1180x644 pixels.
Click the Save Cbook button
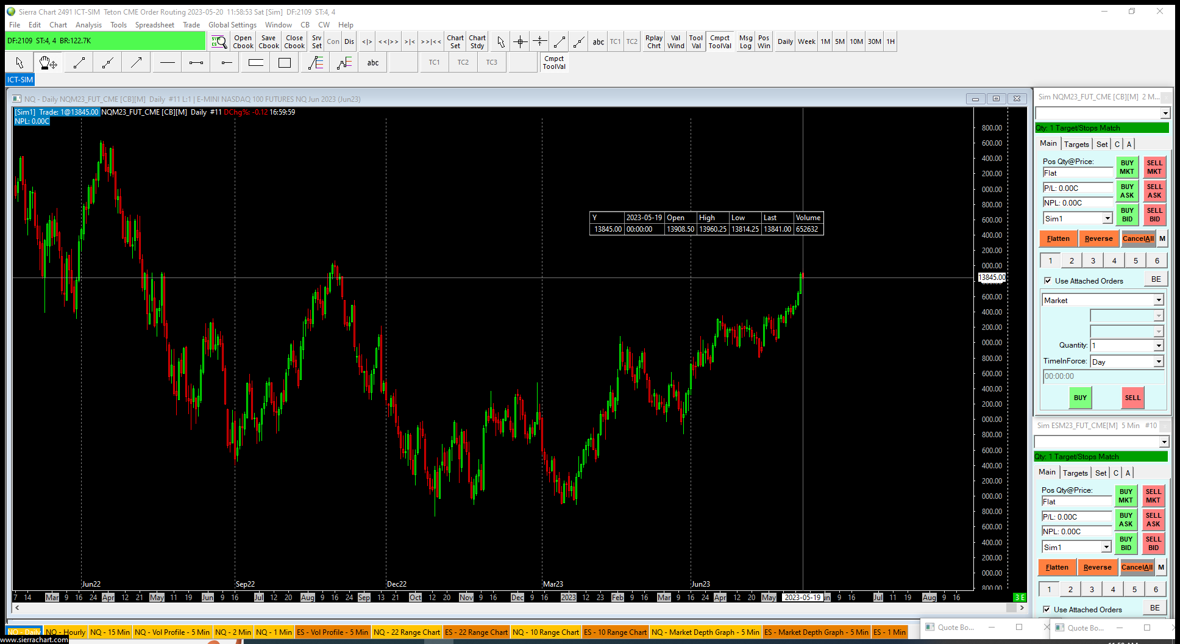269,41
